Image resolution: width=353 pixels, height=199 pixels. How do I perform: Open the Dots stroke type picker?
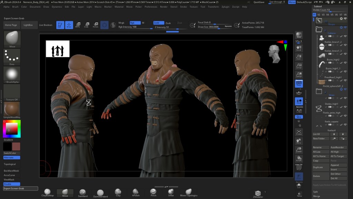pyautogui.click(x=12, y=56)
